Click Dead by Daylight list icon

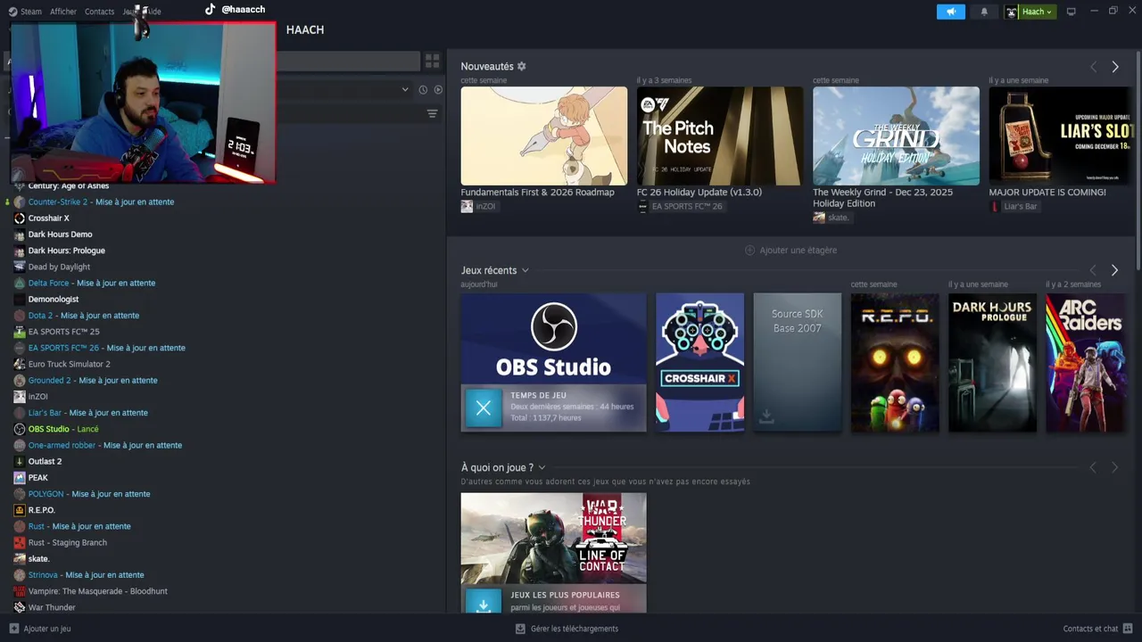20,267
